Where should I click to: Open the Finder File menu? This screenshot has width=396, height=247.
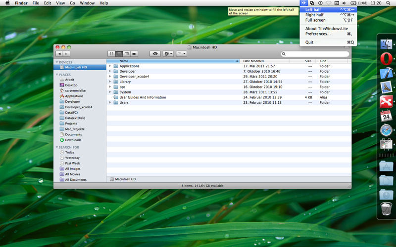tap(36, 3)
